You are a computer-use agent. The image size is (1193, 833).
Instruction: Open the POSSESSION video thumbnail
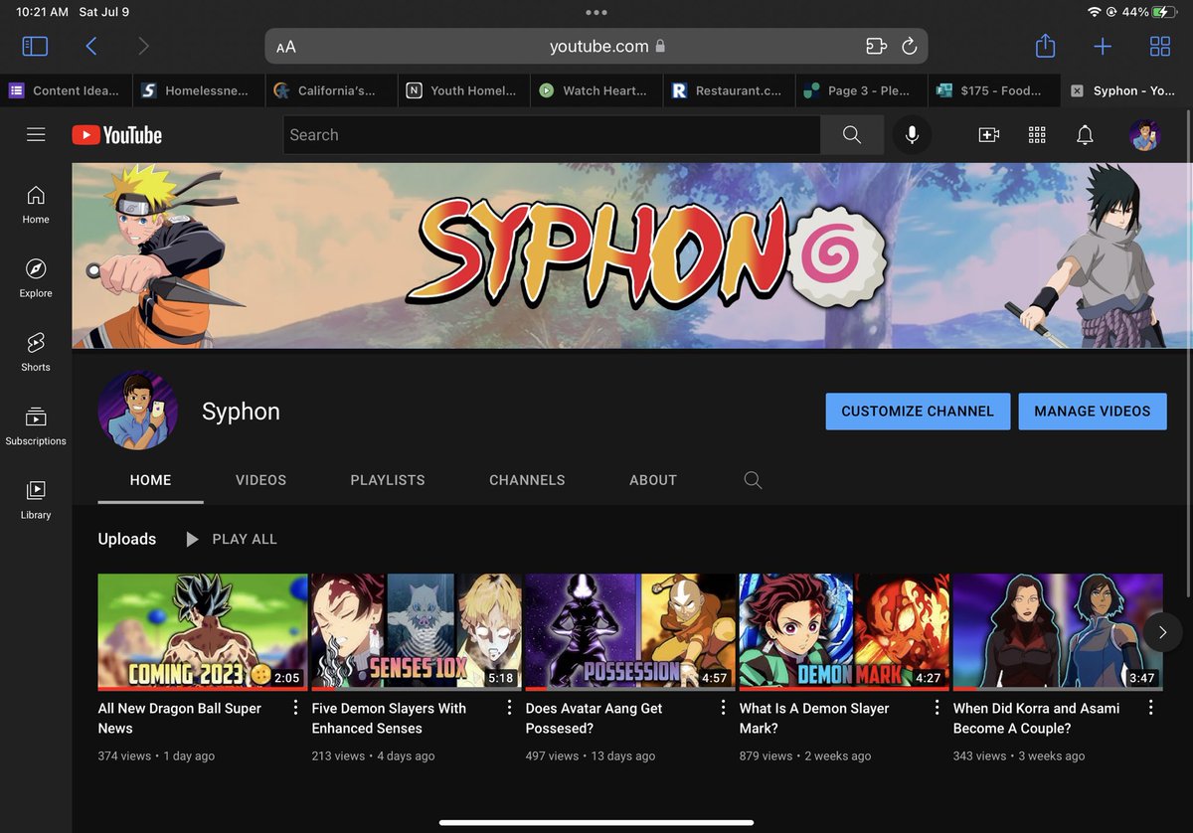(630, 632)
